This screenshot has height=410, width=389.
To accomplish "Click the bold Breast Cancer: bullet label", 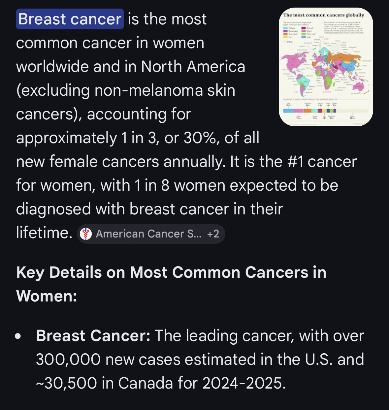I will click(x=93, y=336).
